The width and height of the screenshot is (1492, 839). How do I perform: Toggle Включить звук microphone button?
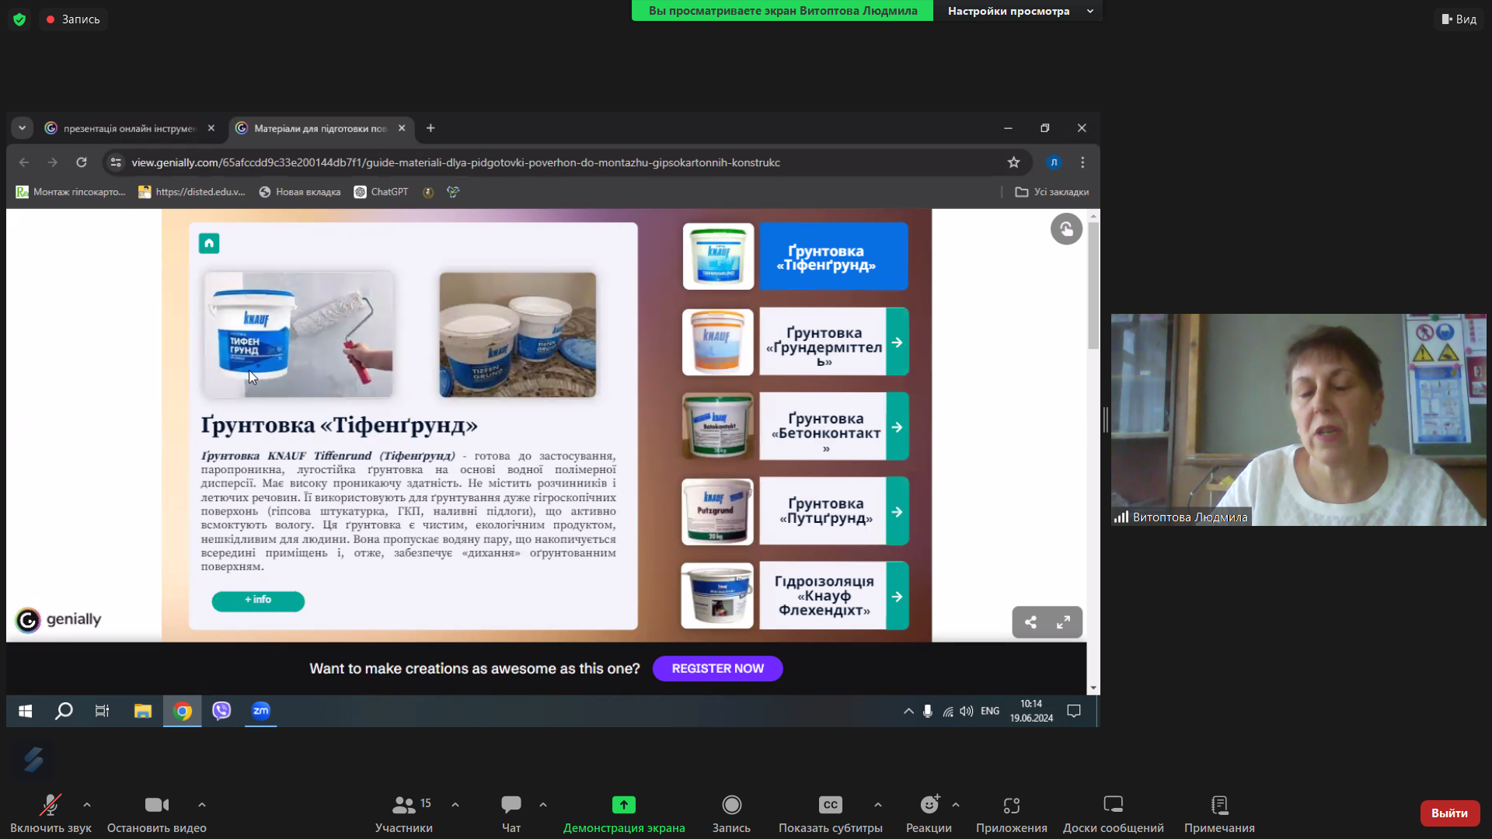(x=51, y=813)
